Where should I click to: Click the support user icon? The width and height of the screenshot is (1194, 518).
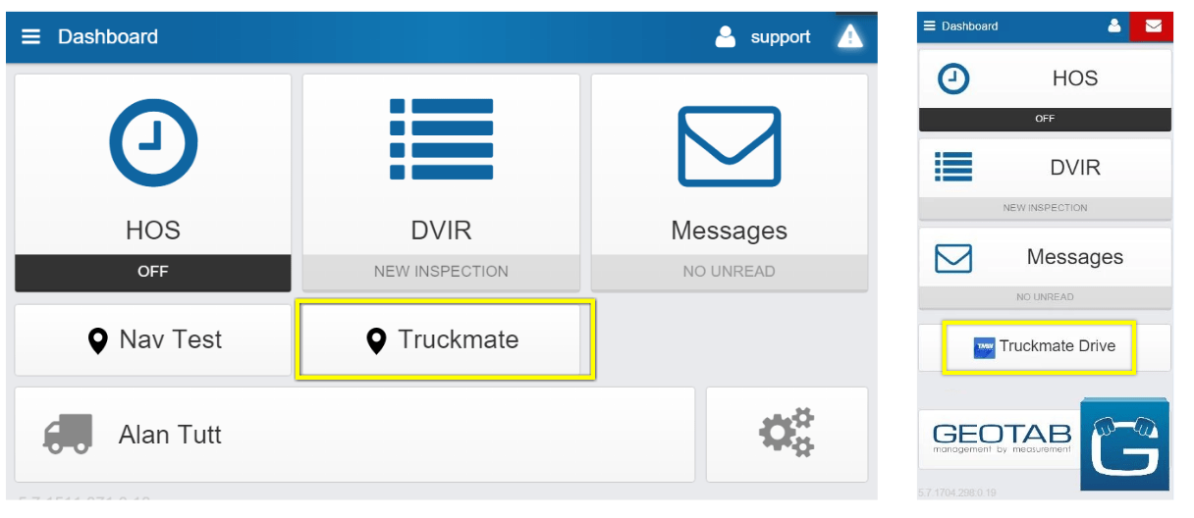point(726,37)
